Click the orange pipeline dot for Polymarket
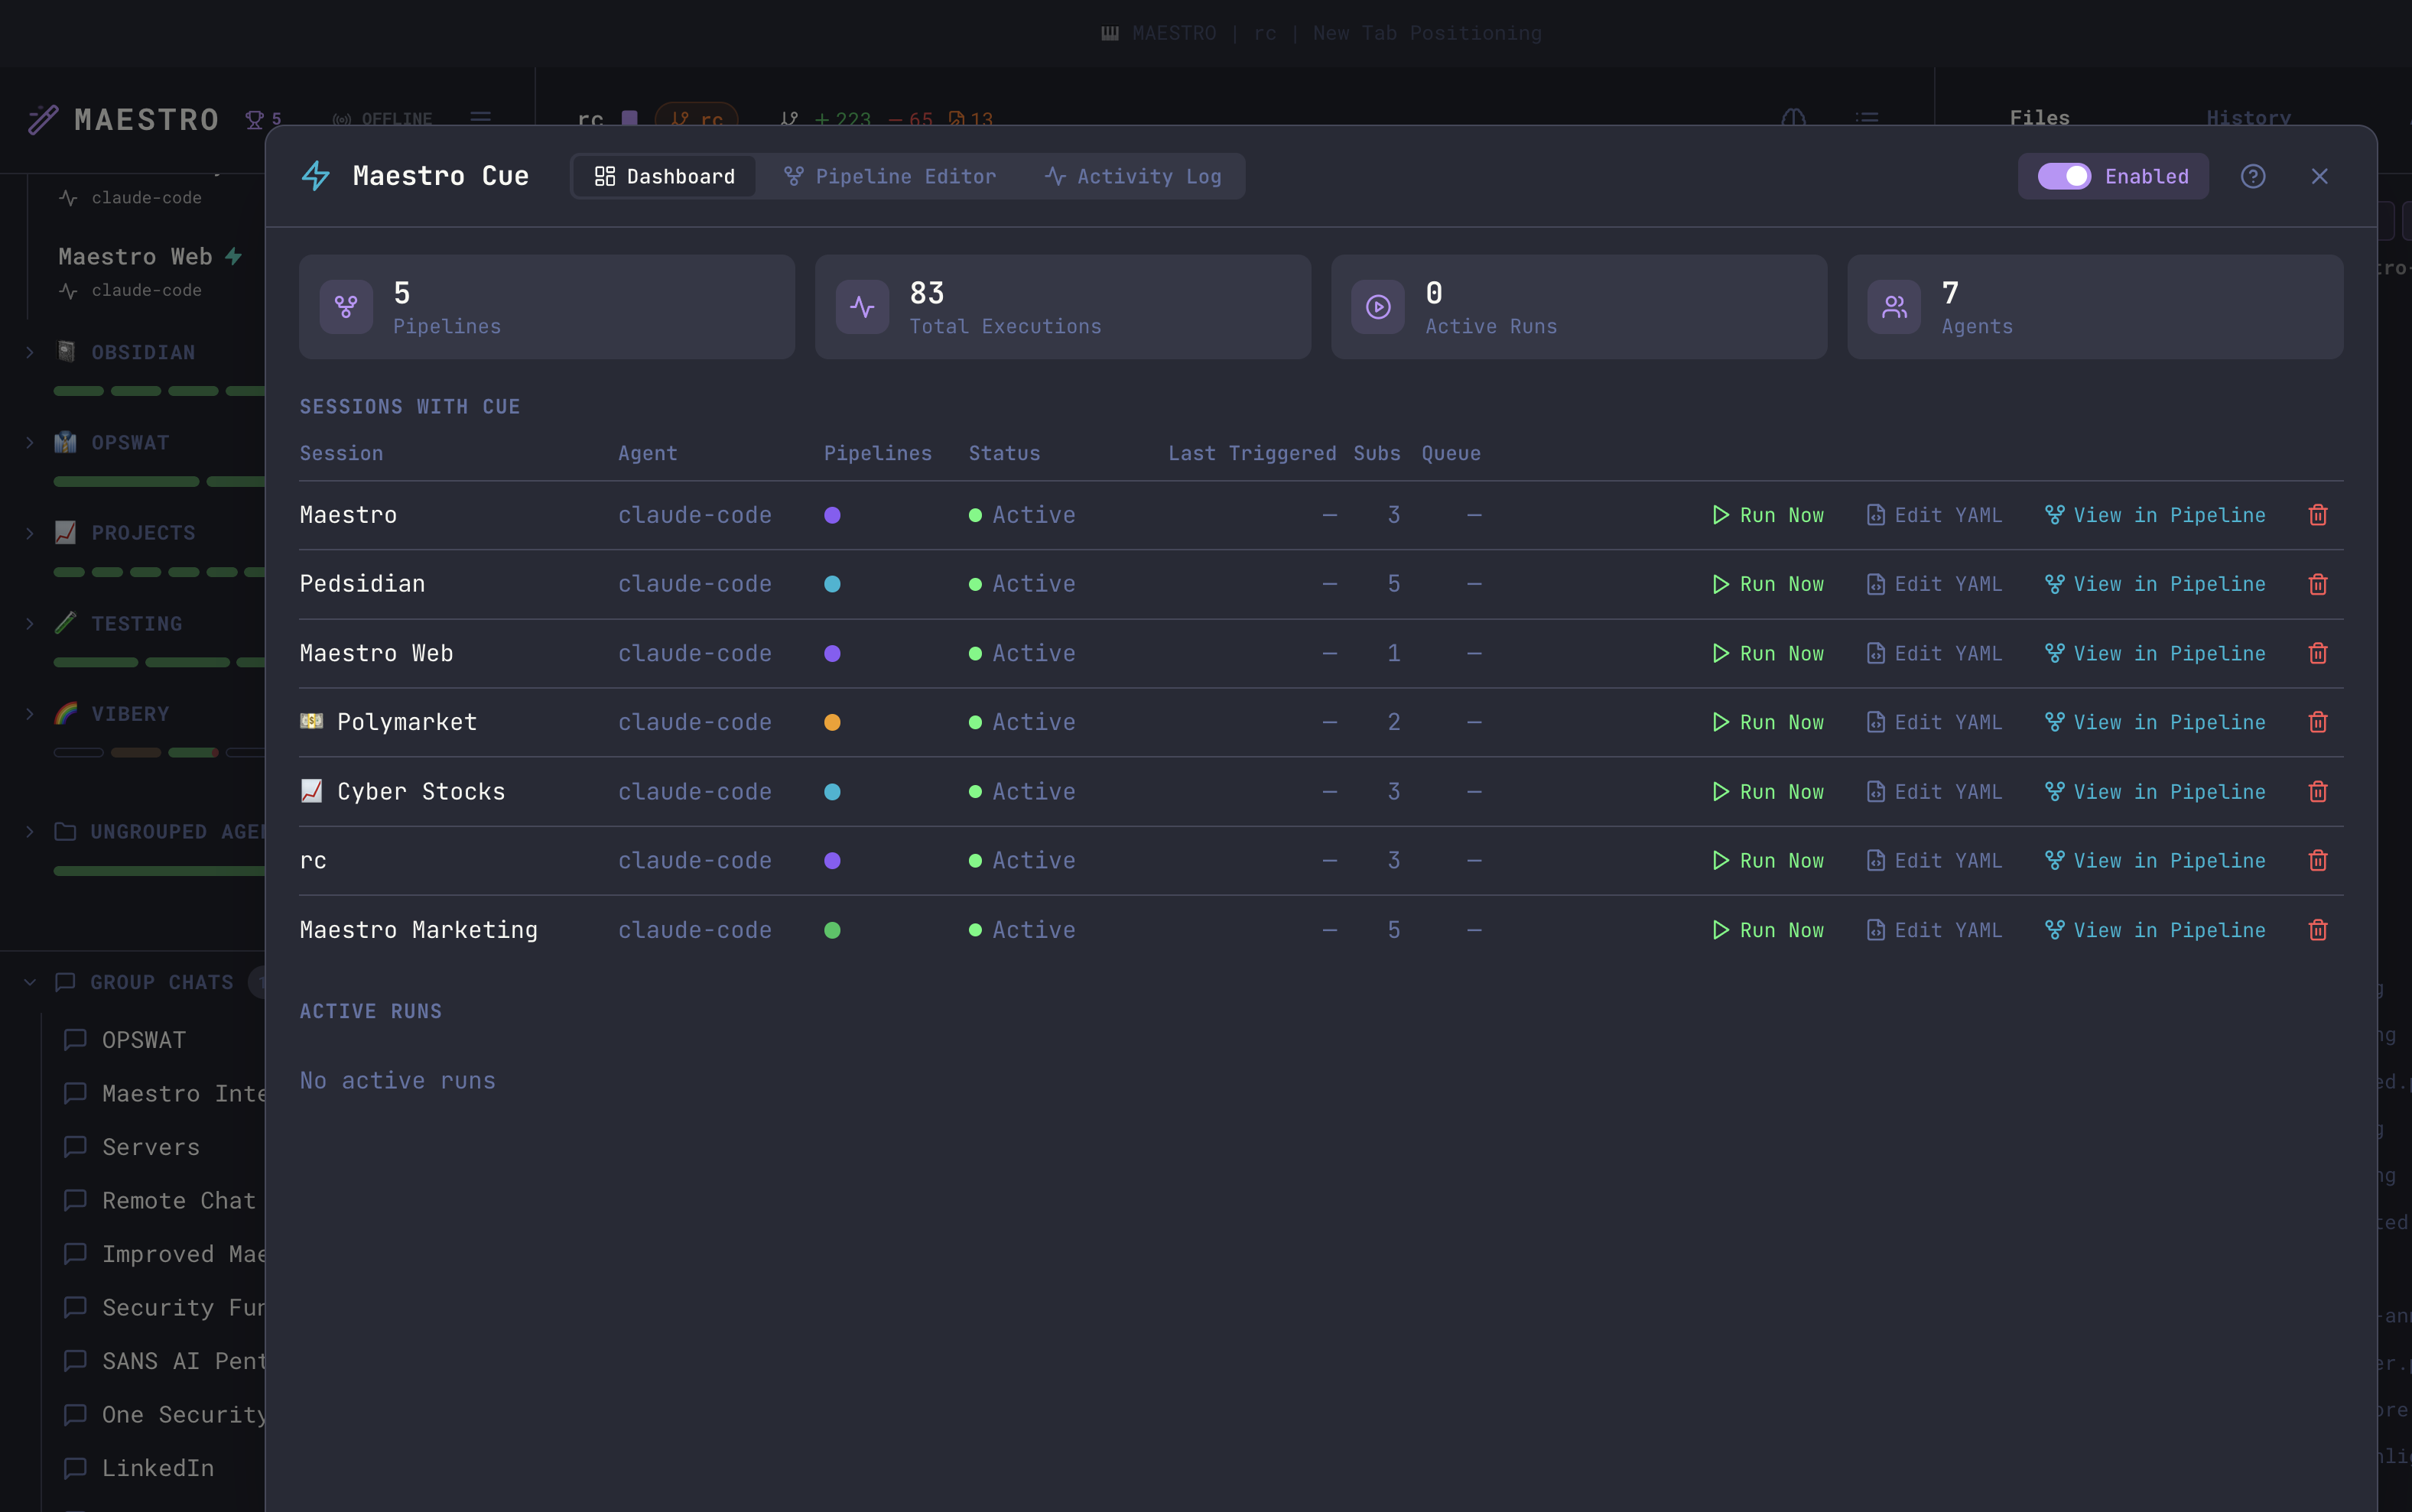The width and height of the screenshot is (2412, 1512). [x=832, y=722]
